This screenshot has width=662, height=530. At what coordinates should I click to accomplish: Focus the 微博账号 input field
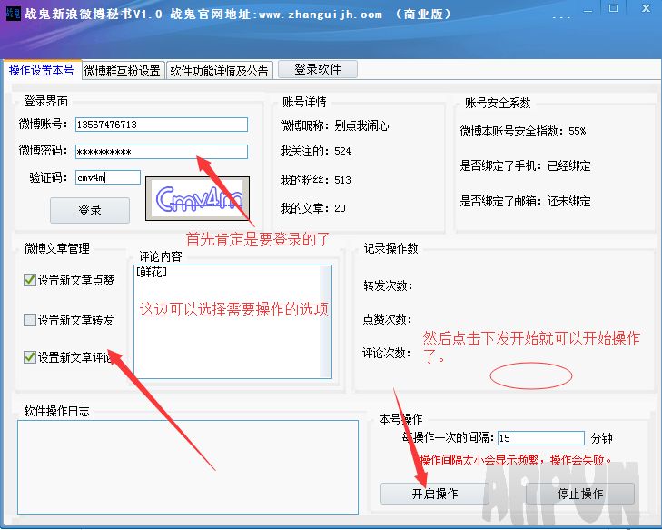pos(162,125)
